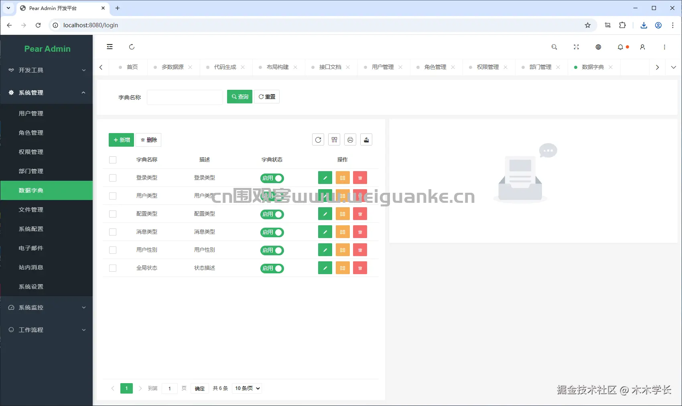Open the 10 条/页 page size dropdown
The image size is (682, 406).
(x=247, y=388)
